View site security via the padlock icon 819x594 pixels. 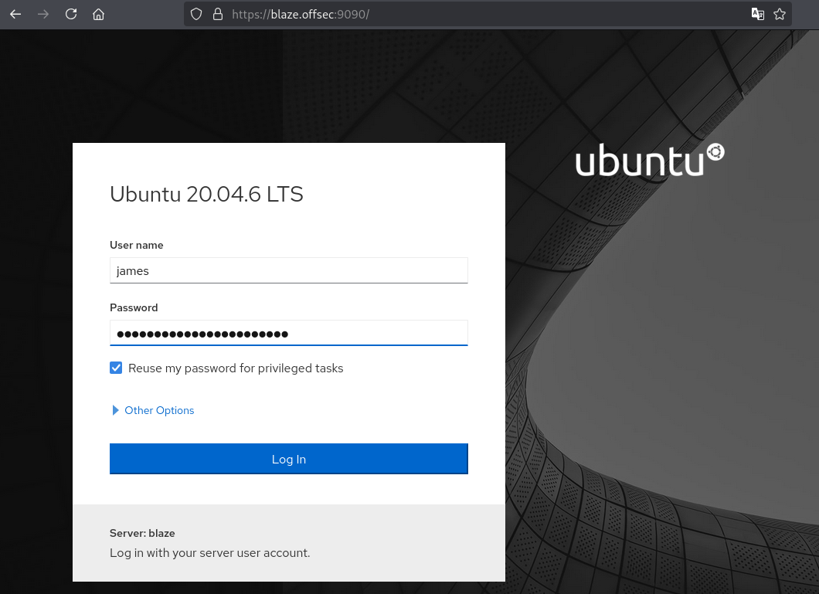click(x=218, y=14)
